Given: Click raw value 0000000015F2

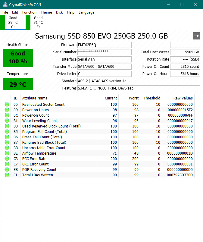Looking at the screenshot, I should pos(180,110).
